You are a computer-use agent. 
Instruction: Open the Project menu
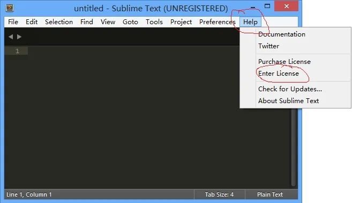point(181,22)
